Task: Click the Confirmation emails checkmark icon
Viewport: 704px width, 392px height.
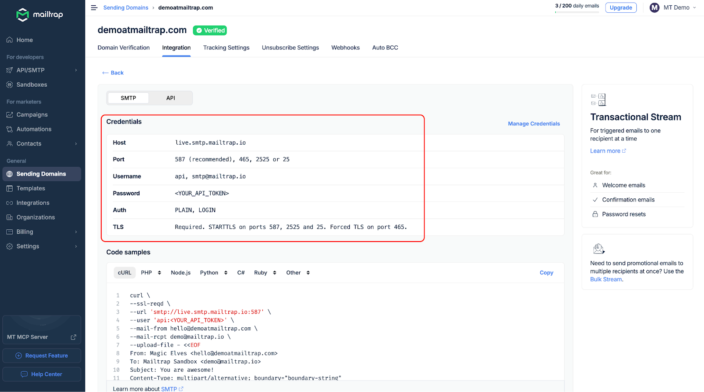Action: (x=595, y=200)
